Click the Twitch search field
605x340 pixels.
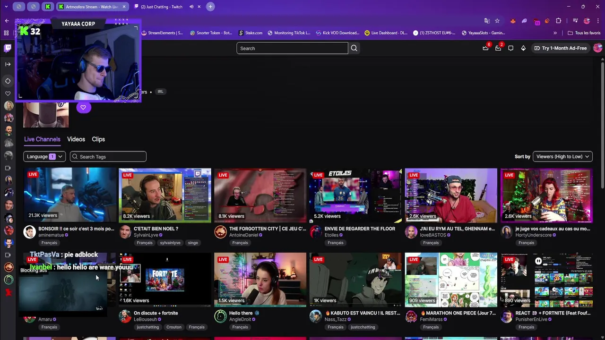click(292, 48)
